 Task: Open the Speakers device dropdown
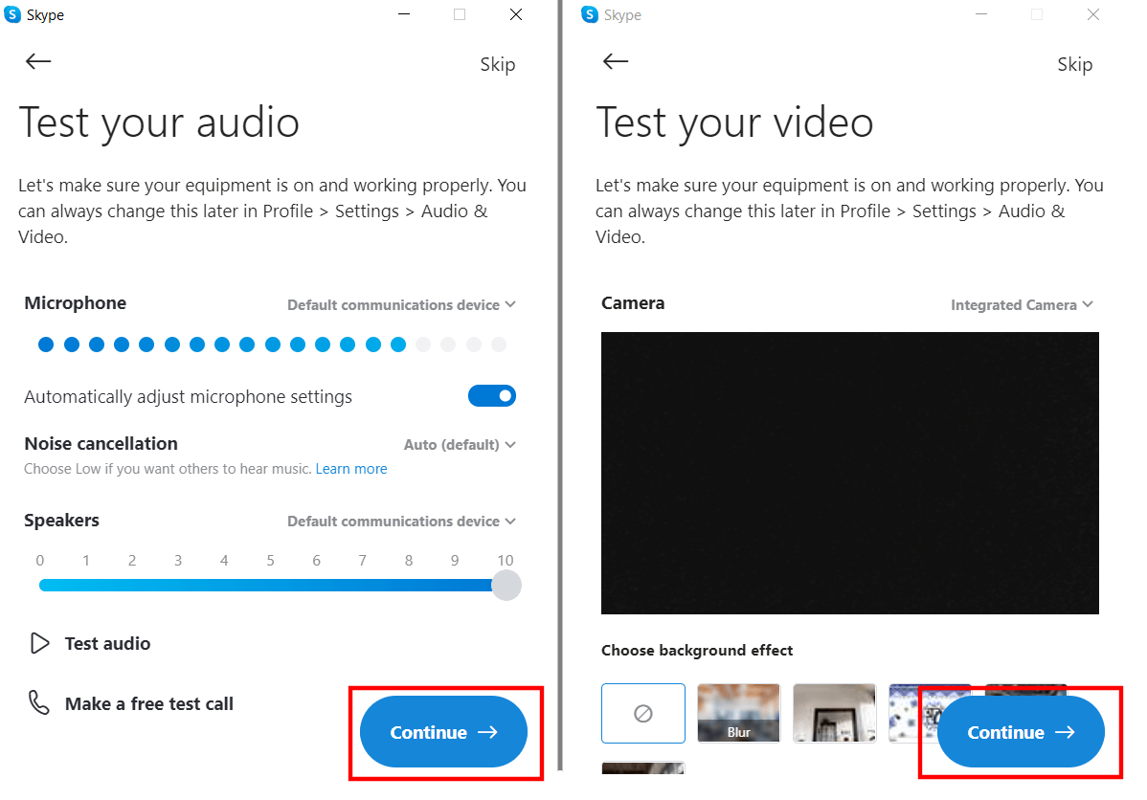click(x=401, y=521)
